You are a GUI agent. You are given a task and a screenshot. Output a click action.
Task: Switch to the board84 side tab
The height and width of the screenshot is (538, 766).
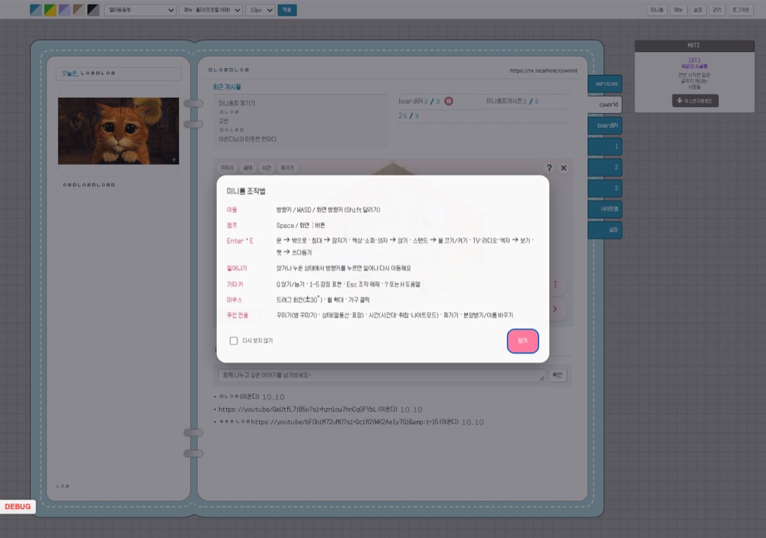[605, 126]
